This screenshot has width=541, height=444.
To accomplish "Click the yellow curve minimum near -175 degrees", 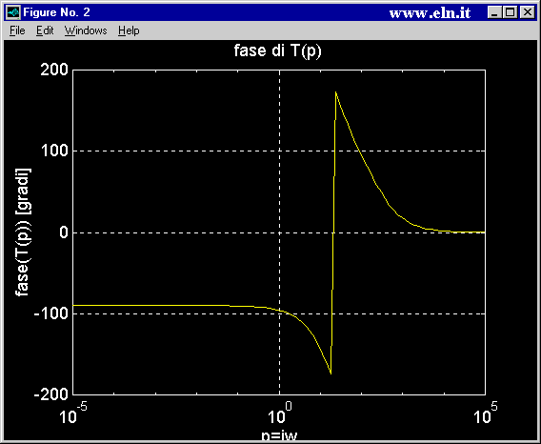I will click(x=331, y=373).
